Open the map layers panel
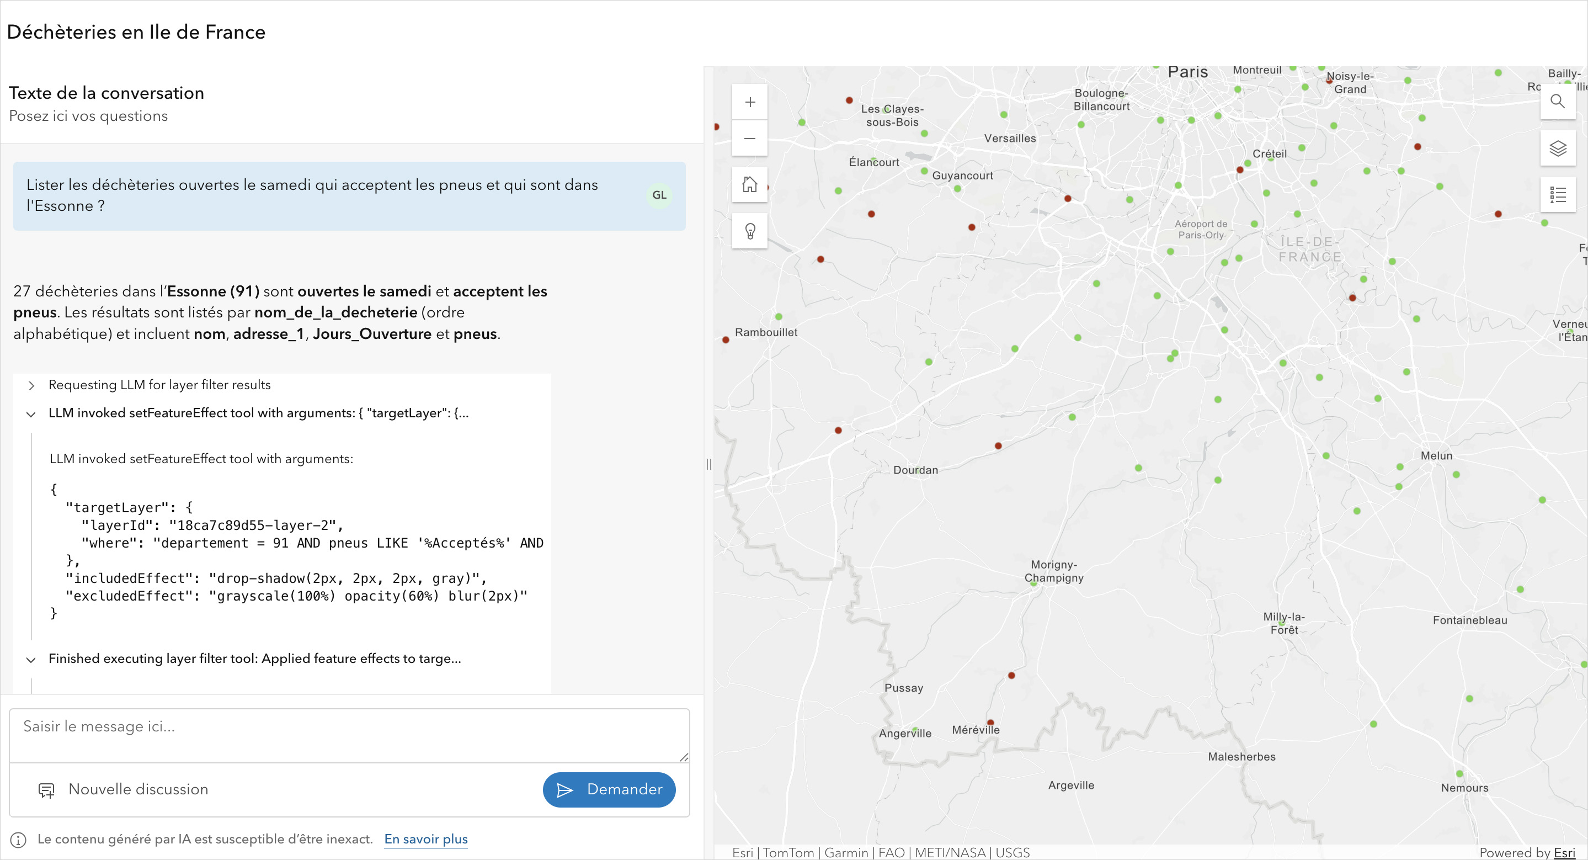Image resolution: width=1588 pixels, height=860 pixels. tap(1557, 148)
